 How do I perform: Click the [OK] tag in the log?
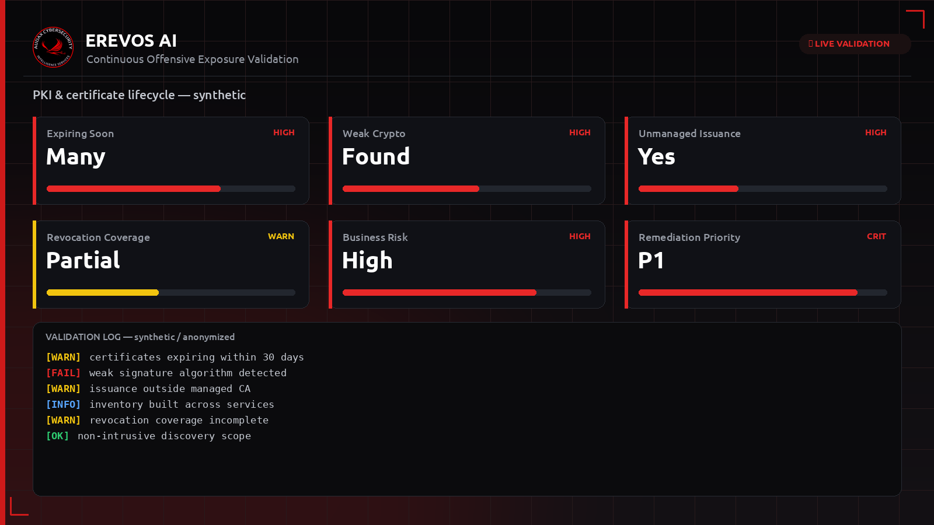[57, 436]
